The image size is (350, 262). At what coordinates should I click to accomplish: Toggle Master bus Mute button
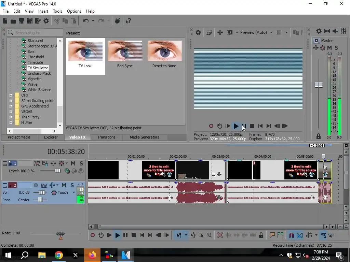(329, 48)
